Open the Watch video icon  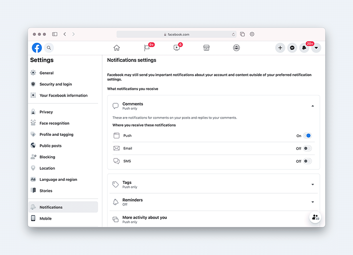(177, 48)
